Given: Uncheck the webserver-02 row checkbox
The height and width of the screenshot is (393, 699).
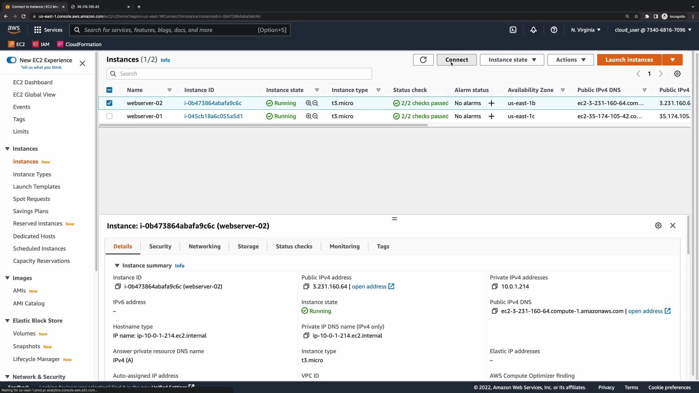Looking at the screenshot, I should coord(109,103).
